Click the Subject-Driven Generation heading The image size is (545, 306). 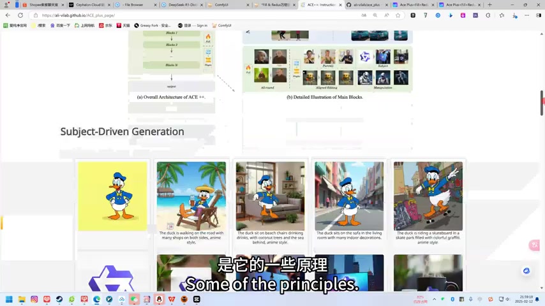[123, 131]
